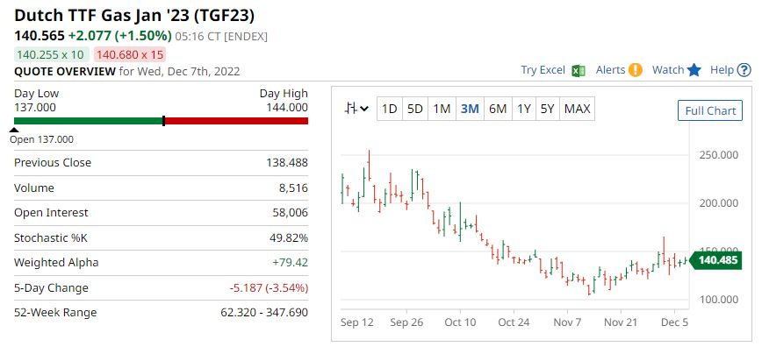The image size is (762, 354).
Task: Click the blue Watch star icon
Action: tap(694, 70)
